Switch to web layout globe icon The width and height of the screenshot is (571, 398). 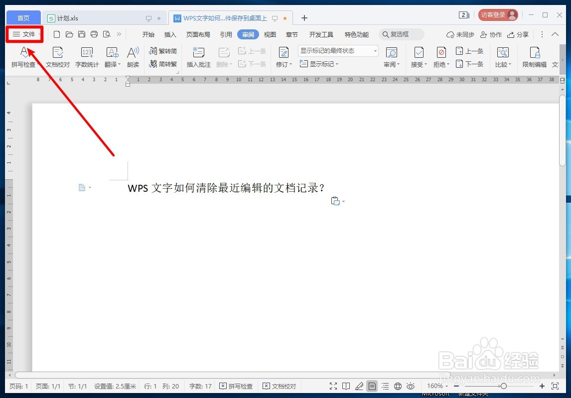(398, 386)
